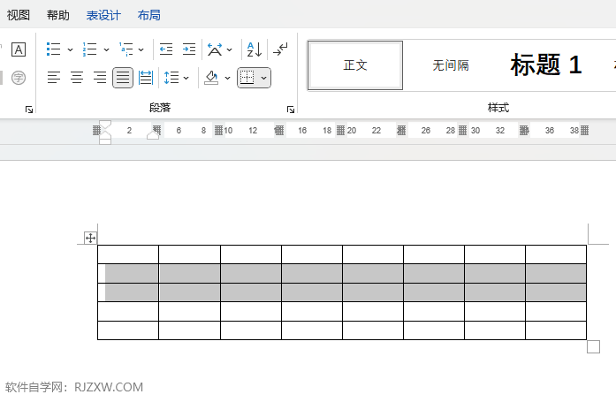616x402 pixels.
Task: Open line spacing dropdown arrow
Action: tap(186, 78)
